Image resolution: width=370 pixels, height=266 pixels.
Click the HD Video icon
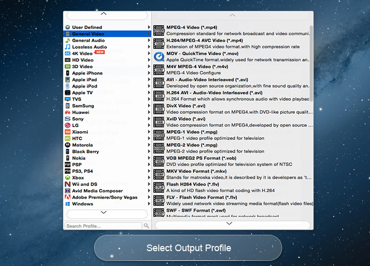68,60
